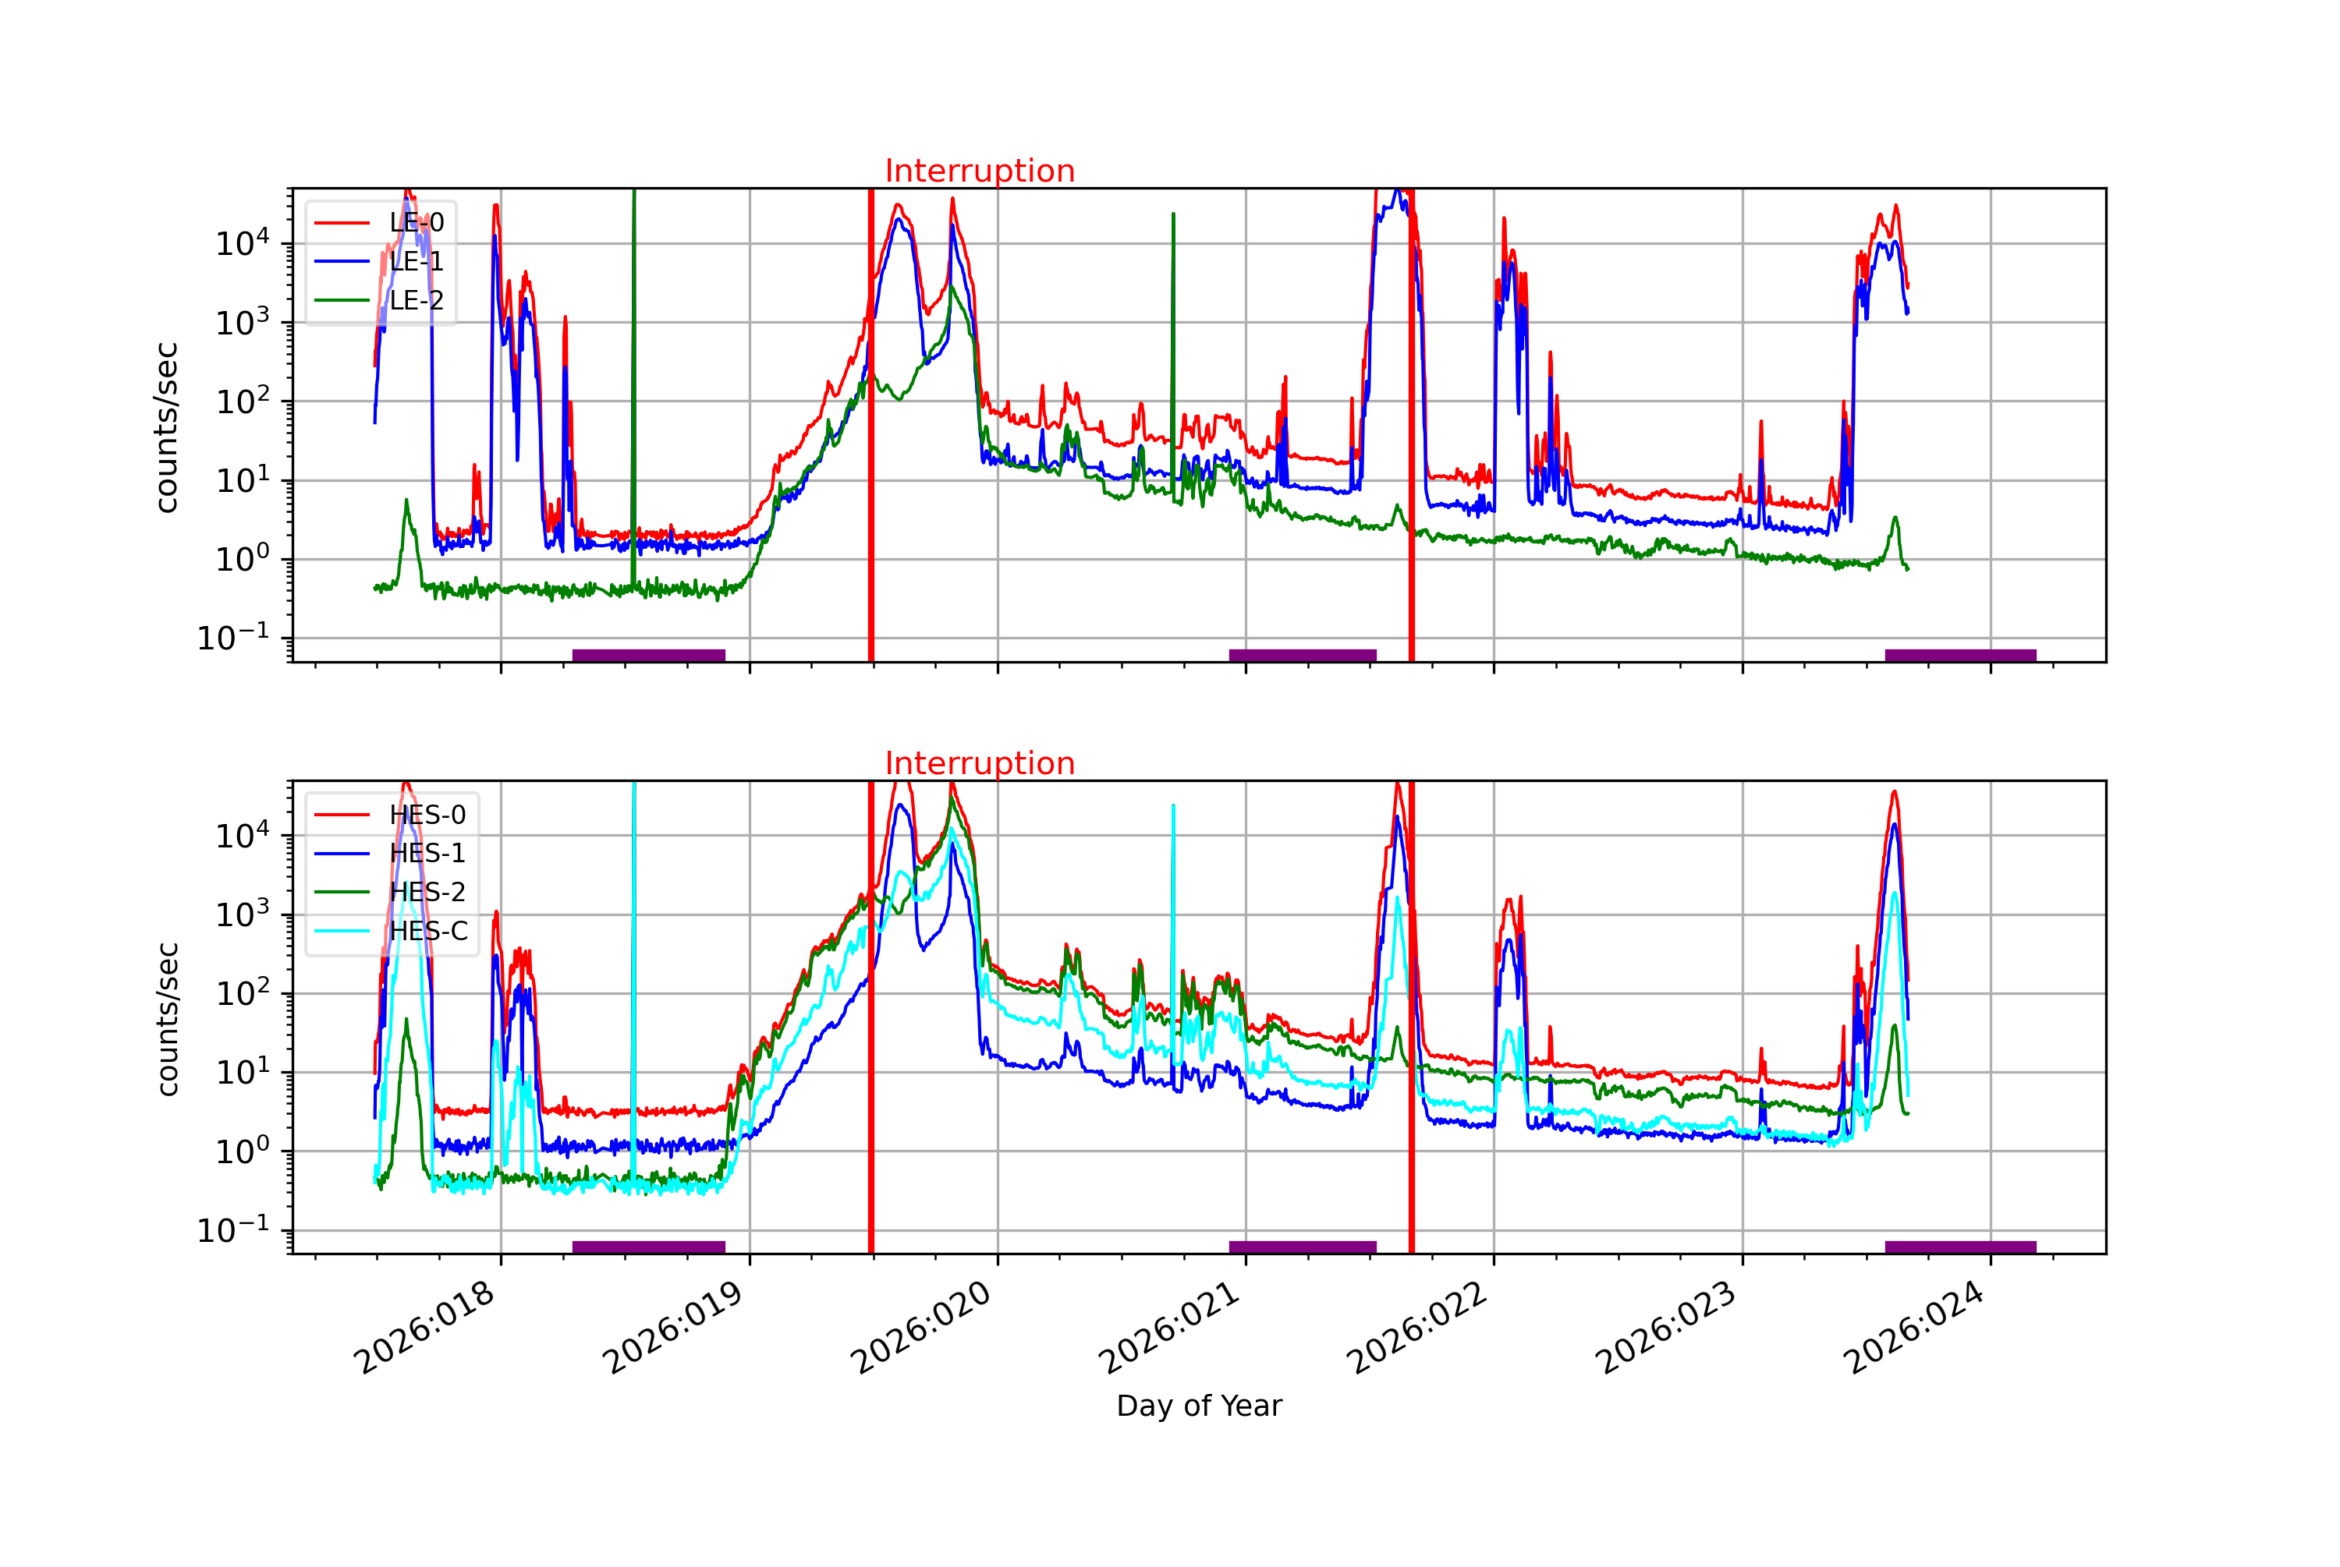2340x1567 pixels.
Task: Click the first purple bar in top plot
Action: 647,656
